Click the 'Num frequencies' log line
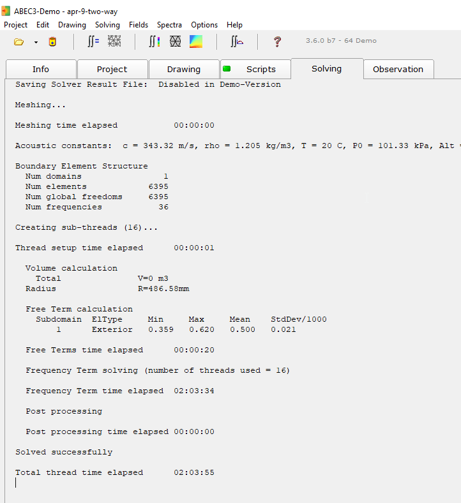Image resolution: width=461 pixels, height=503 pixels. (97, 207)
